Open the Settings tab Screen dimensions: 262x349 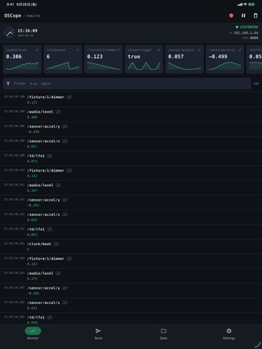pos(229,333)
